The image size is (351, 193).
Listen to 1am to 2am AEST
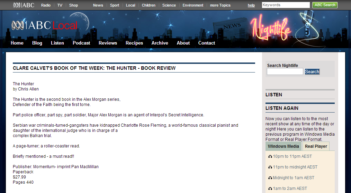tap(290, 189)
